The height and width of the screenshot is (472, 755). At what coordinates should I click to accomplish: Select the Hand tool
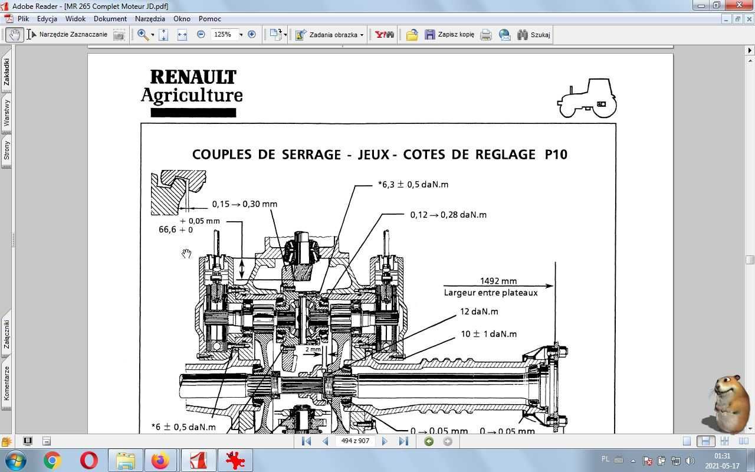[x=14, y=35]
